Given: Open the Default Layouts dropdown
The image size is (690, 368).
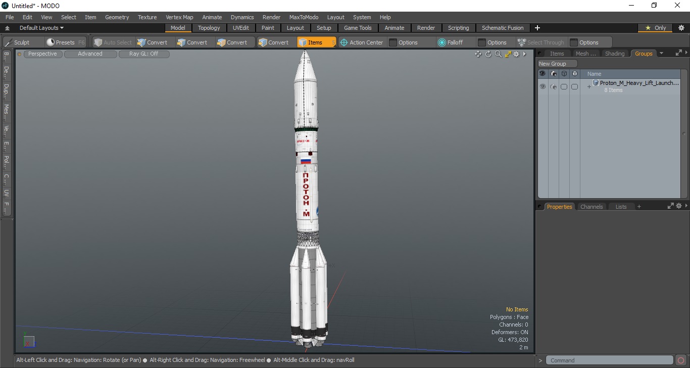Looking at the screenshot, I should coord(41,28).
